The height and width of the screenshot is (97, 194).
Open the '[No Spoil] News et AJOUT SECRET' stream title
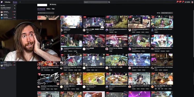(141, 86)
